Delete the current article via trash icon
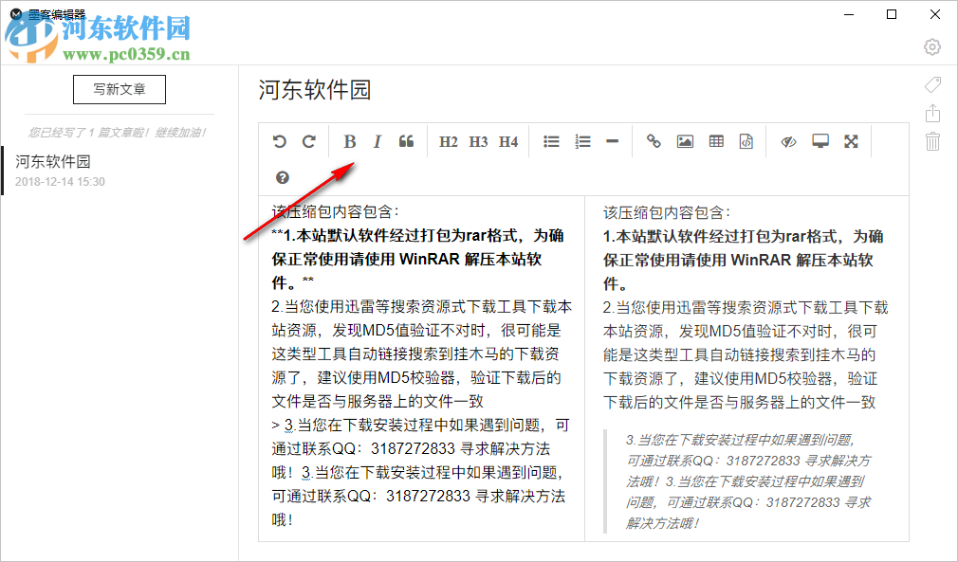Viewport: 958px width, 562px height. (932, 142)
